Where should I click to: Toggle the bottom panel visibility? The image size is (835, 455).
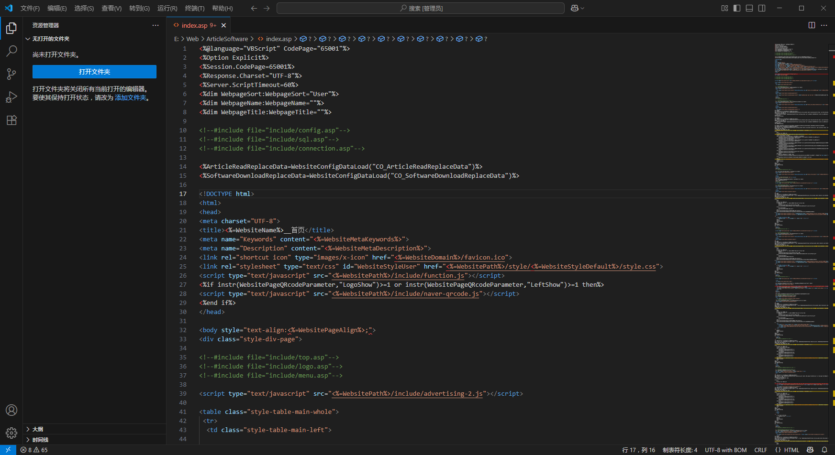(749, 8)
